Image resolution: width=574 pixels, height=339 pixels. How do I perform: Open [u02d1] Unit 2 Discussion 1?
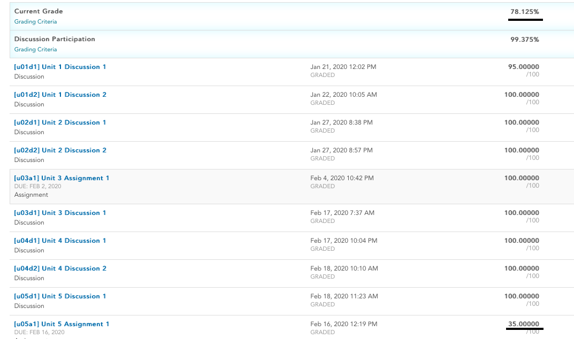[60, 122]
